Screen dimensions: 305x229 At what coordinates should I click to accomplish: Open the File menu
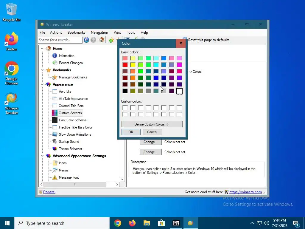(x=42, y=33)
